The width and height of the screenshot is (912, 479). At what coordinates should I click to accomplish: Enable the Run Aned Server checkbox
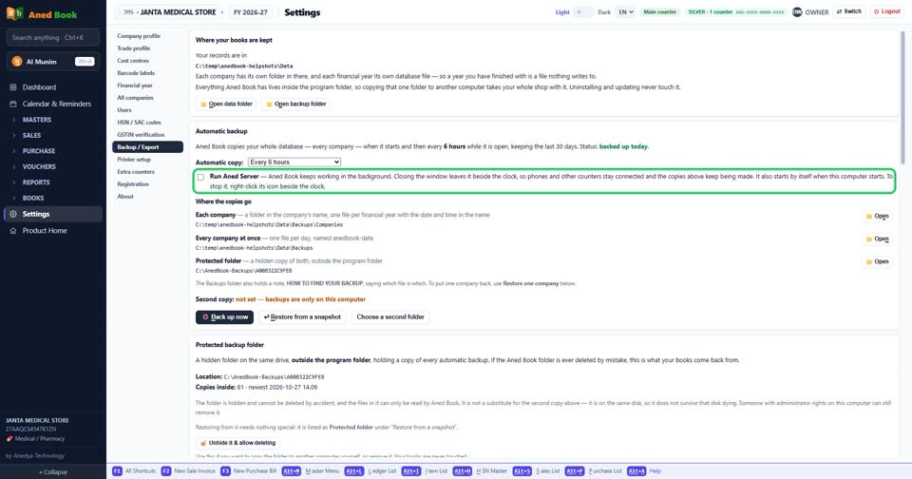(200, 178)
